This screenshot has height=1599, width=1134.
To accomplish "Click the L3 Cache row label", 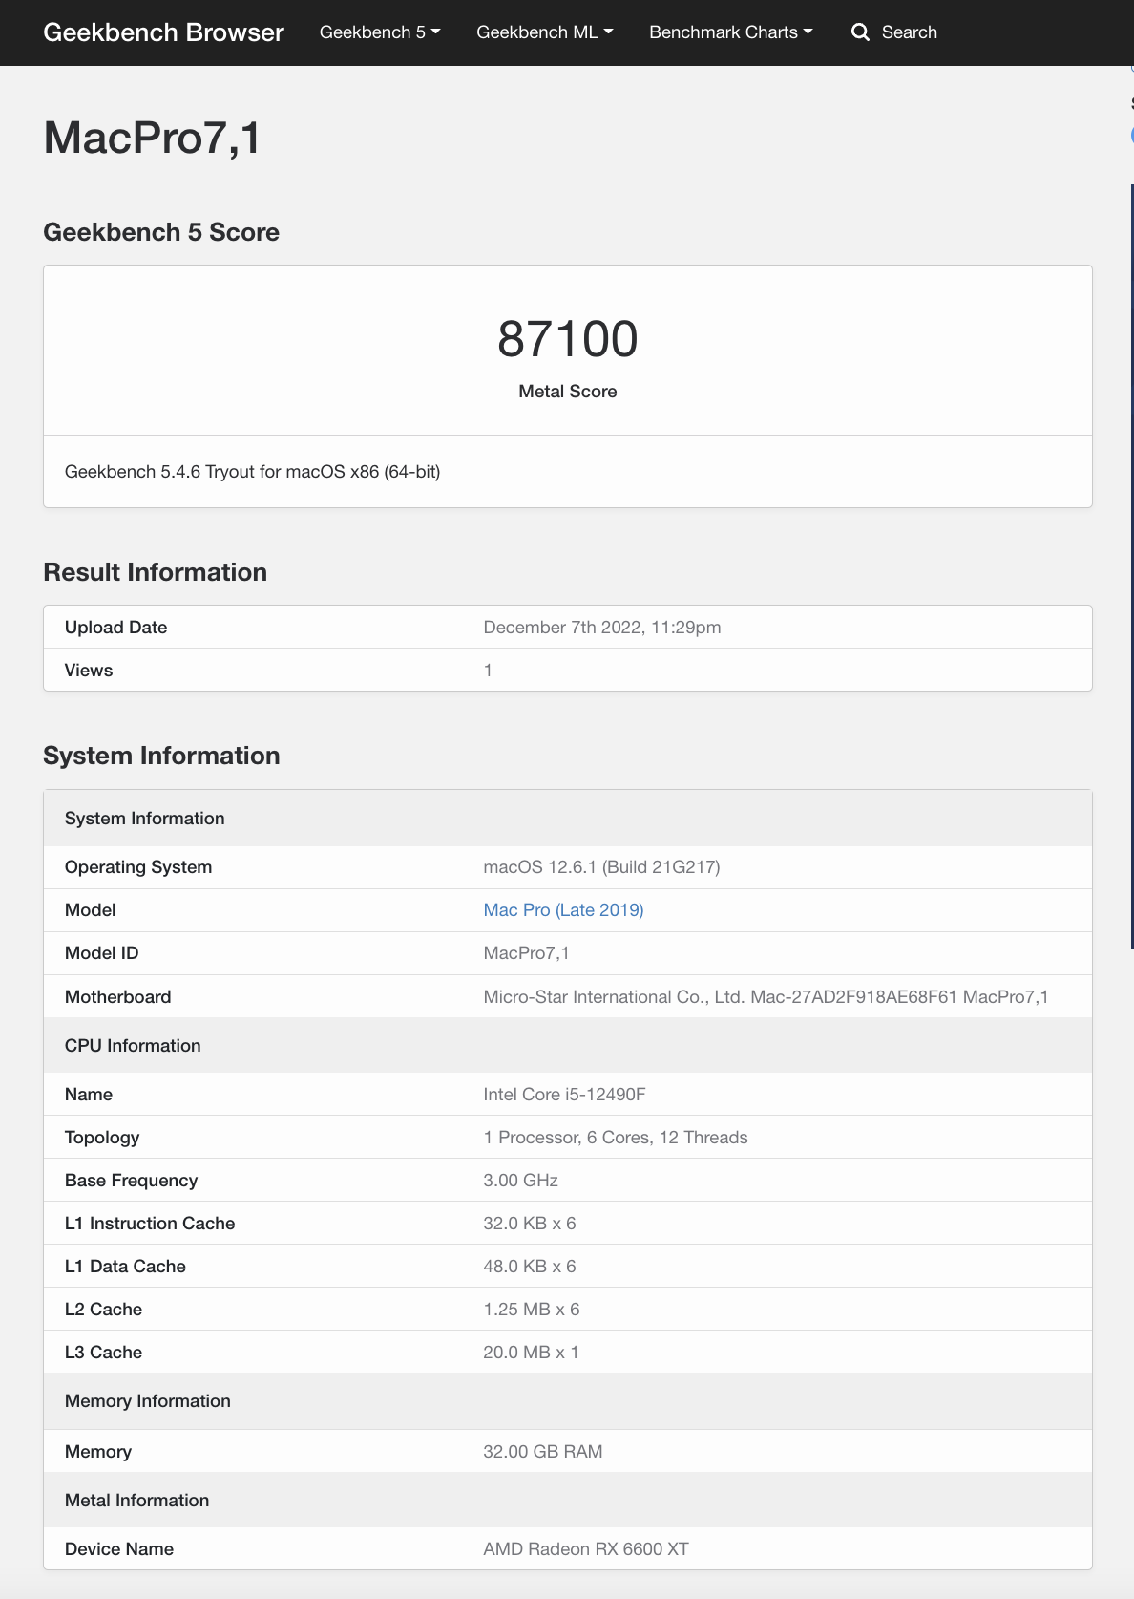I will point(103,1353).
